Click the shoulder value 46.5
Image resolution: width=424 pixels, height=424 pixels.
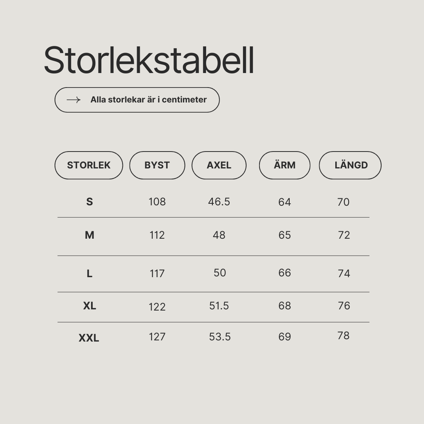(219, 202)
